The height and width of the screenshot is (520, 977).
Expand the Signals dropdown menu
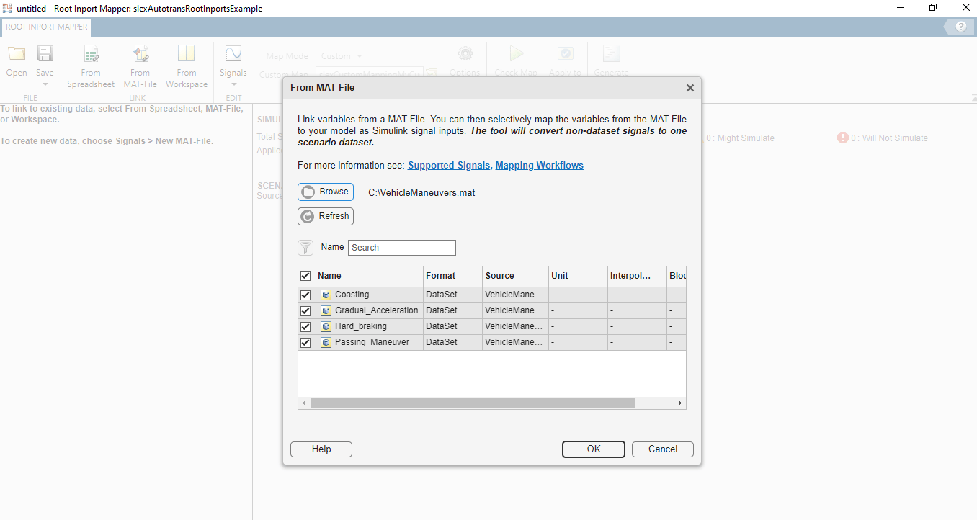click(x=233, y=84)
